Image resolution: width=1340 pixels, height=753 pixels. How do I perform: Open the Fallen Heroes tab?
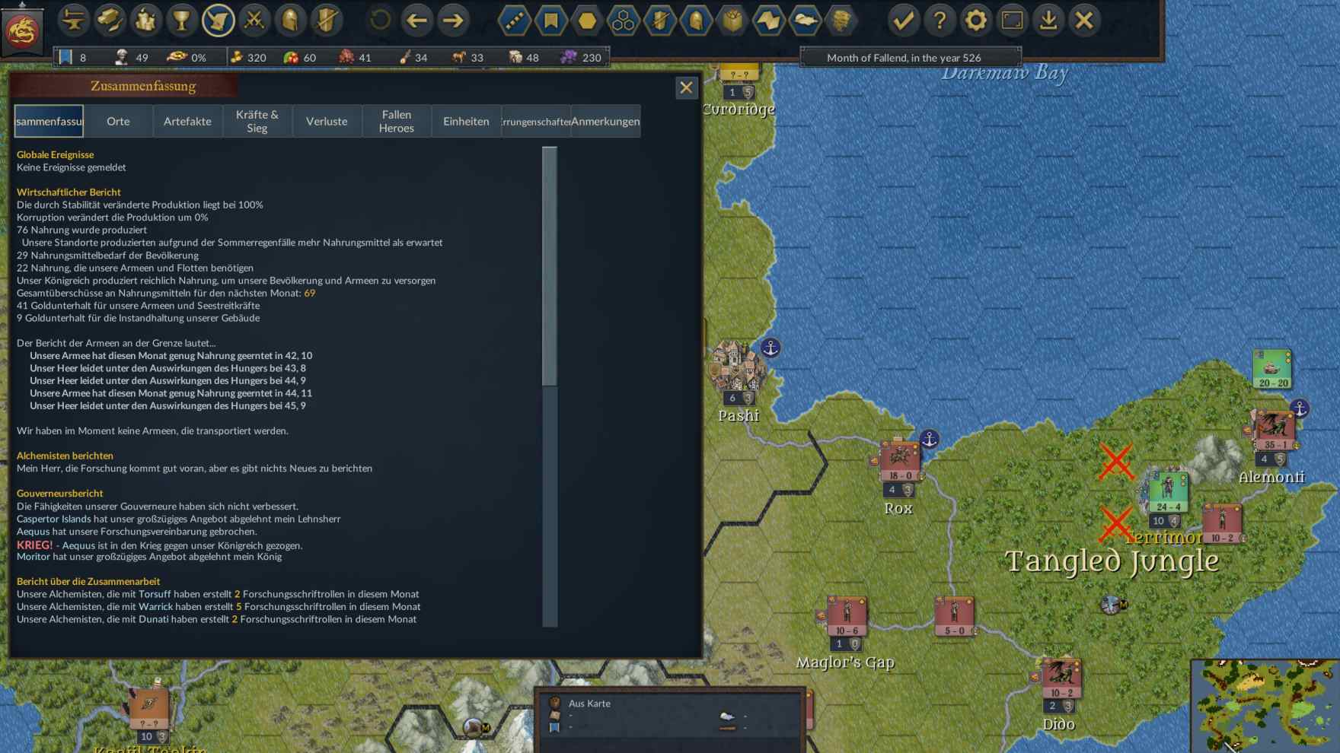(x=397, y=121)
